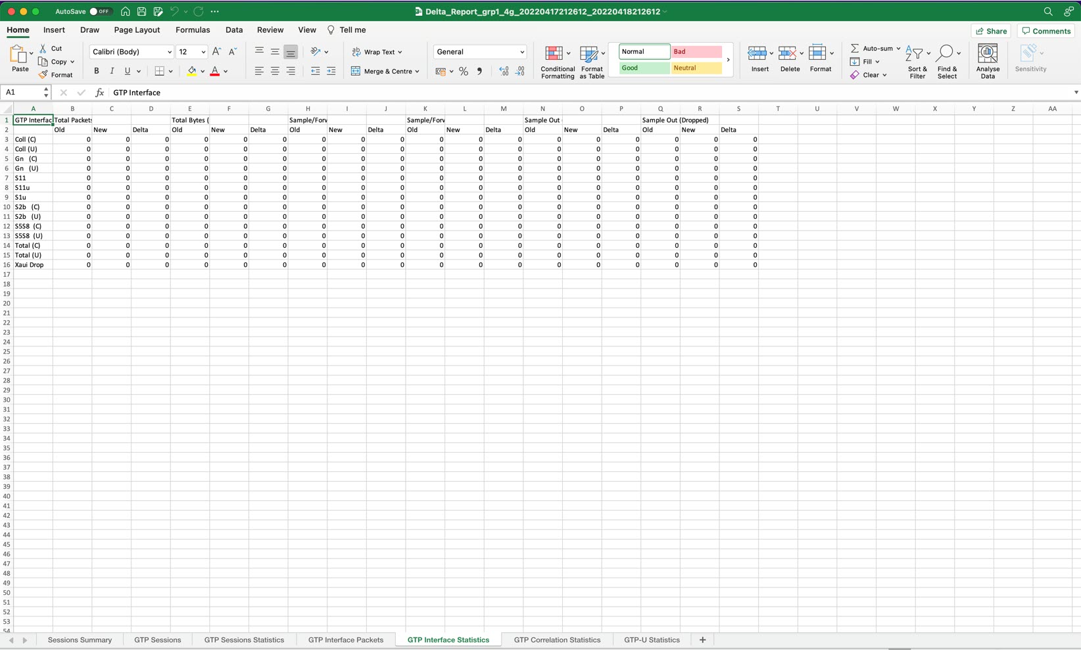The width and height of the screenshot is (1081, 650).
Task: Toggle bold formatting
Action: point(97,71)
